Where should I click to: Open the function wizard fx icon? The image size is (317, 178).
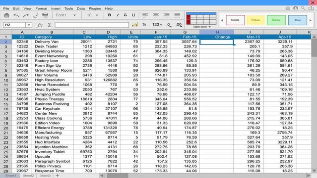[x=40, y=25]
